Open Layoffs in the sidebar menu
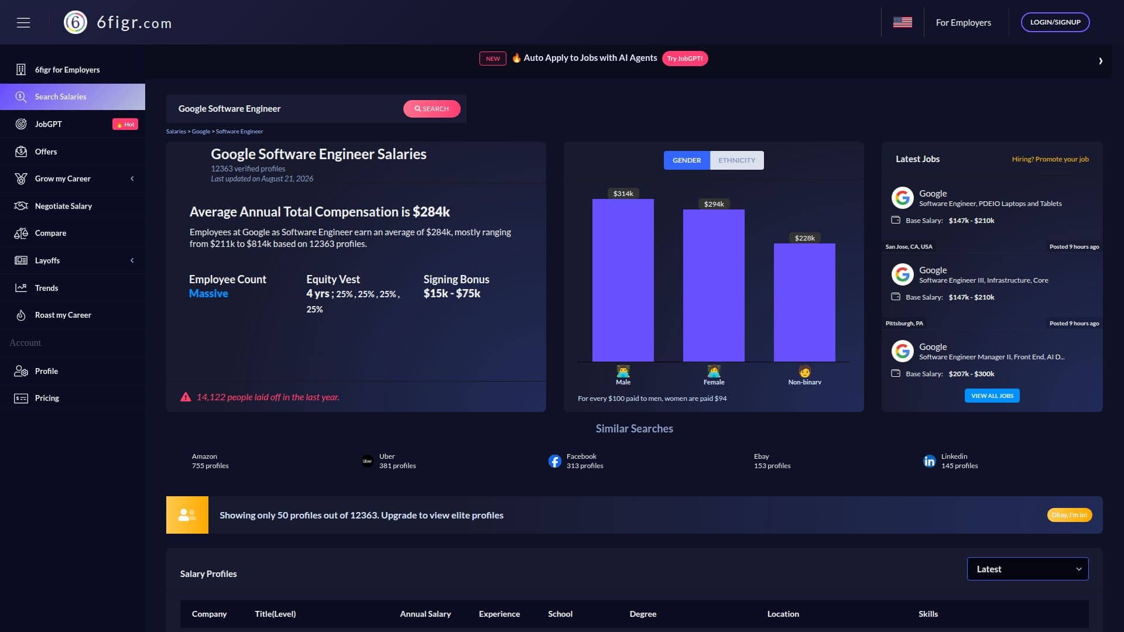 point(73,260)
